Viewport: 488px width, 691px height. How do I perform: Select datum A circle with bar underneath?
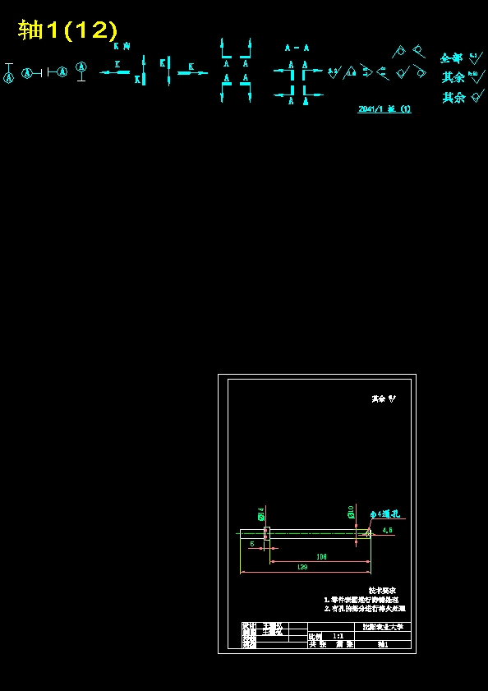point(81,71)
